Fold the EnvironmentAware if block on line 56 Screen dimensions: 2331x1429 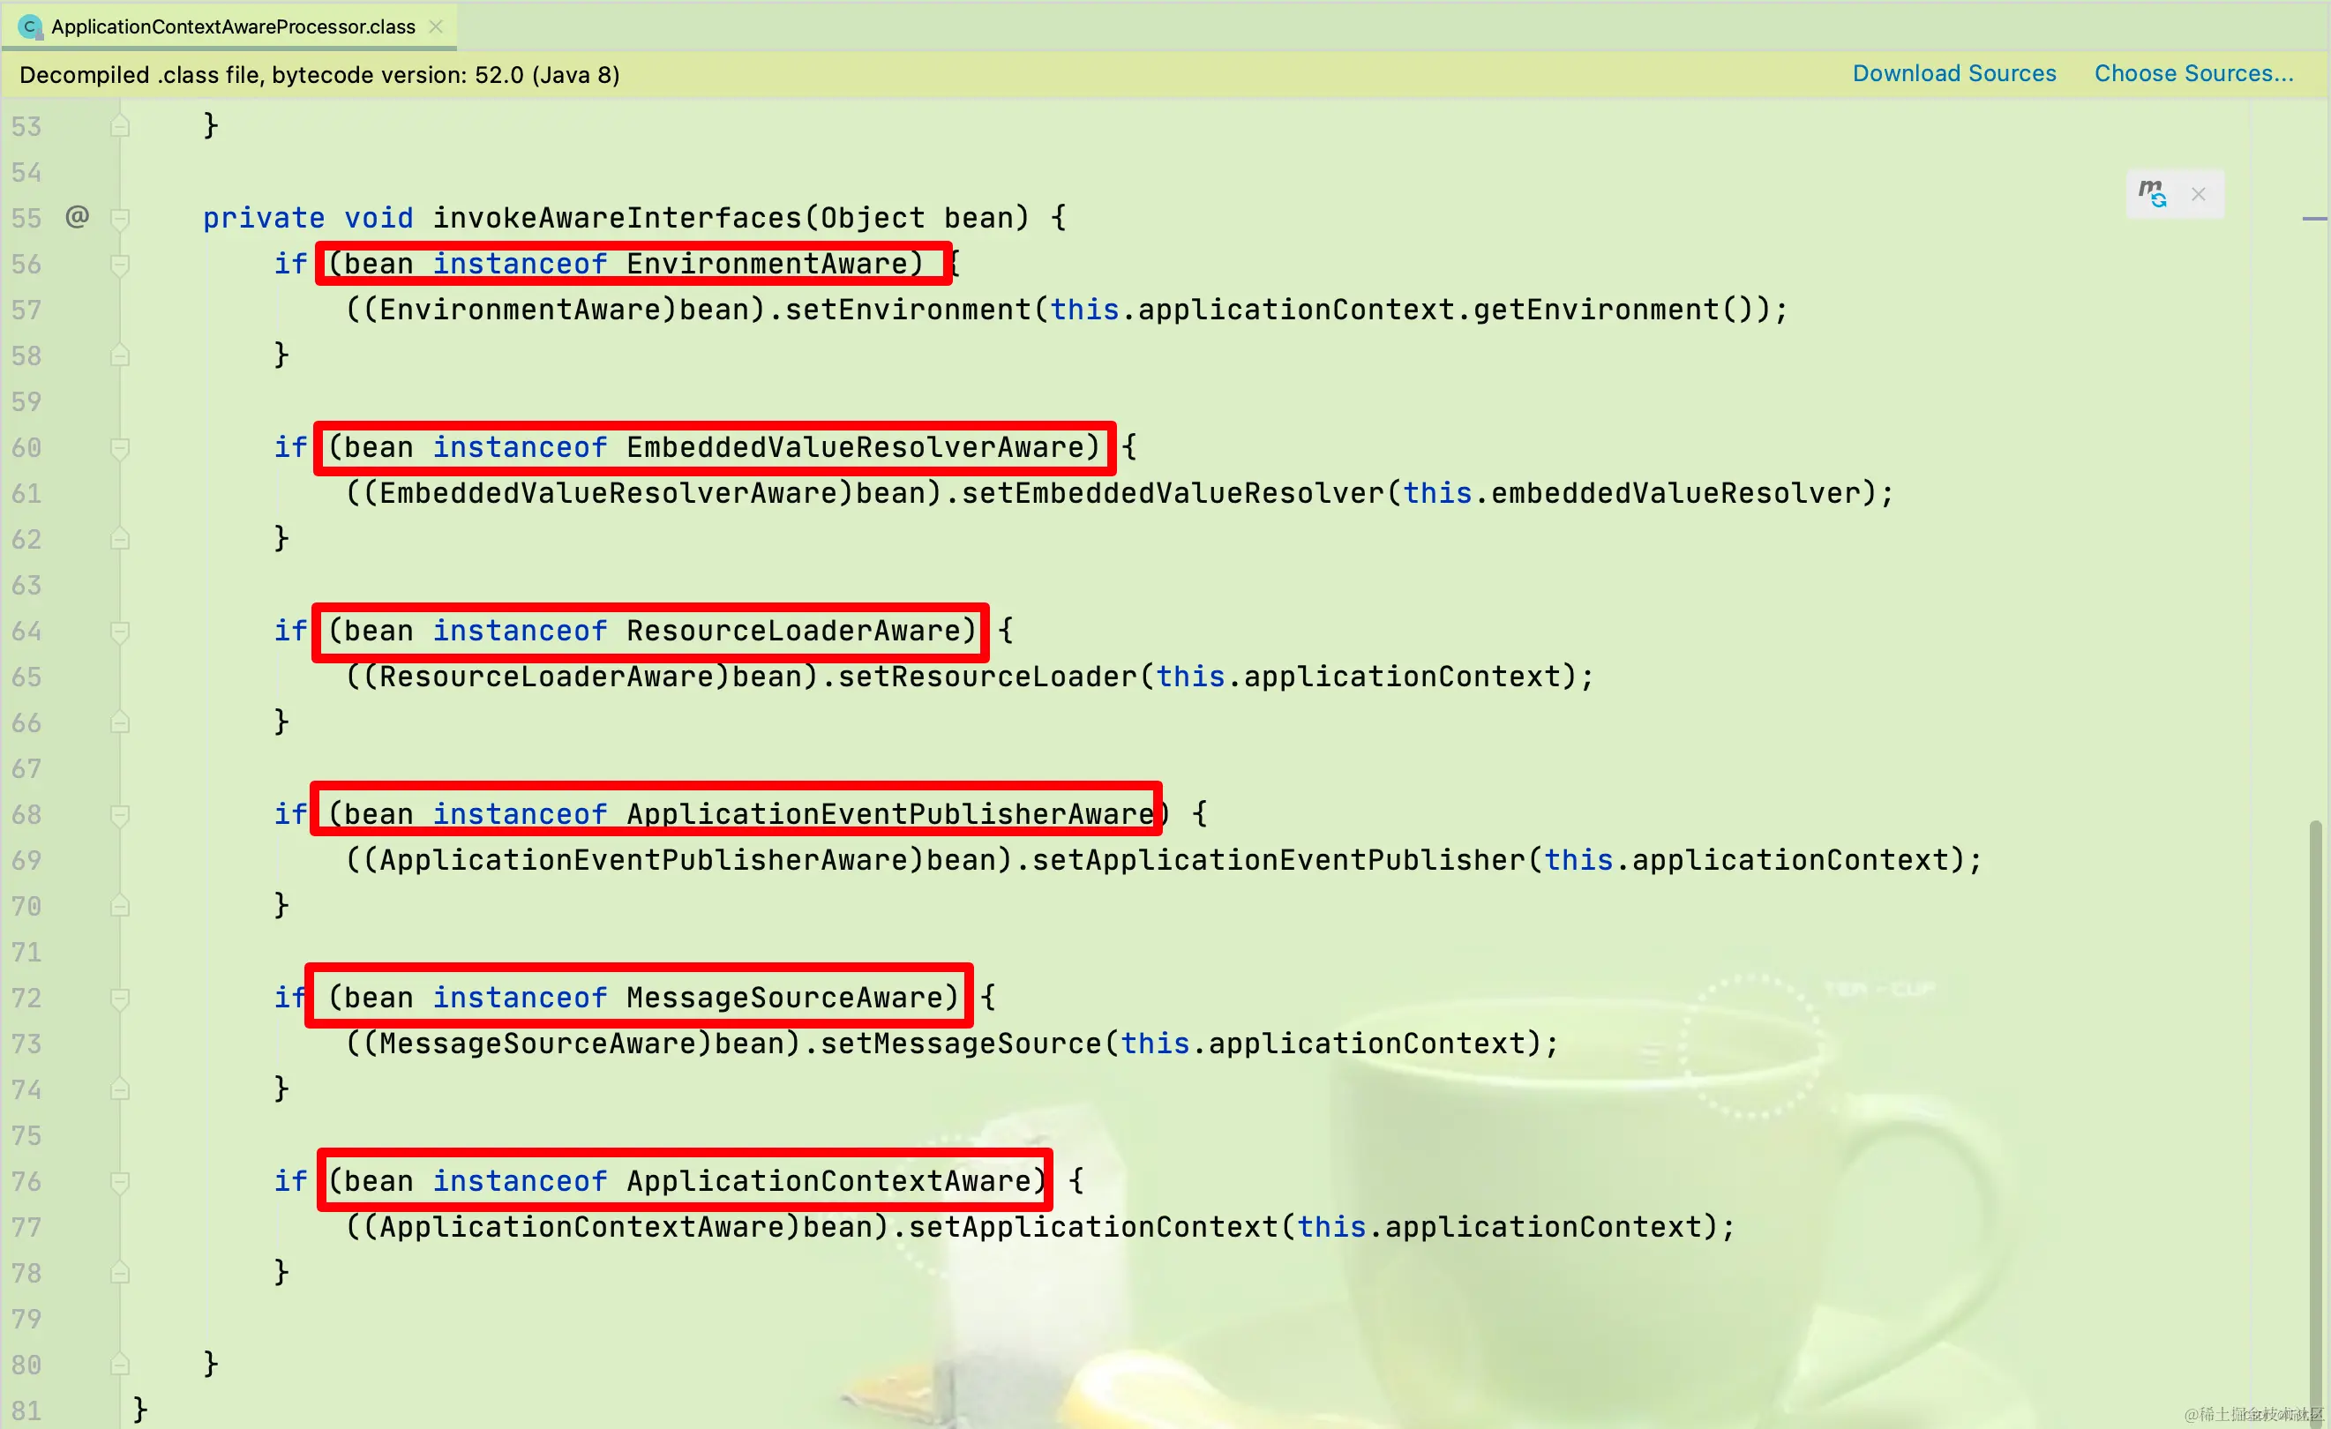[120, 265]
